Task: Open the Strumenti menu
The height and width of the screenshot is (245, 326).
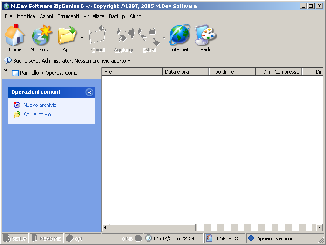Action: [68, 16]
